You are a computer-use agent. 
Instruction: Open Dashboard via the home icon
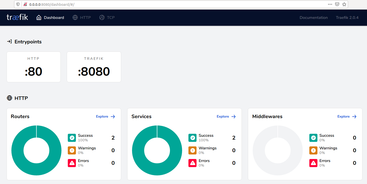pyautogui.click(x=39, y=17)
